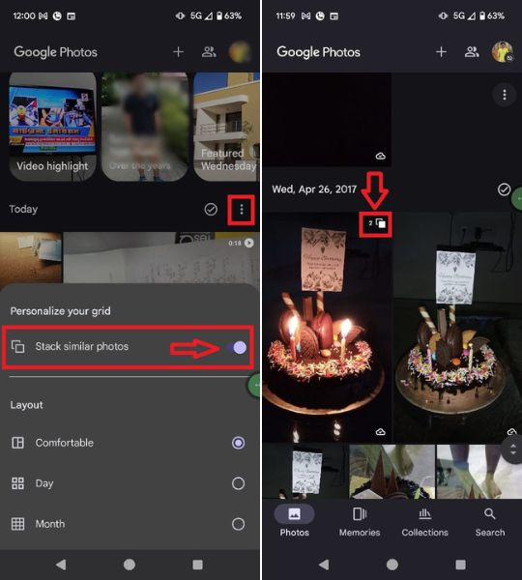Tap the plus icon in left phone header
The height and width of the screenshot is (580, 522).
178,52
